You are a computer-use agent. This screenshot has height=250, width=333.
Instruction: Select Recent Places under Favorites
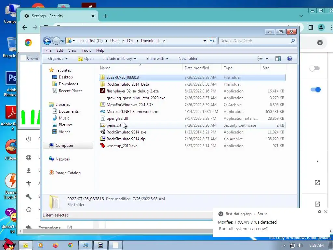tap(71, 91)
